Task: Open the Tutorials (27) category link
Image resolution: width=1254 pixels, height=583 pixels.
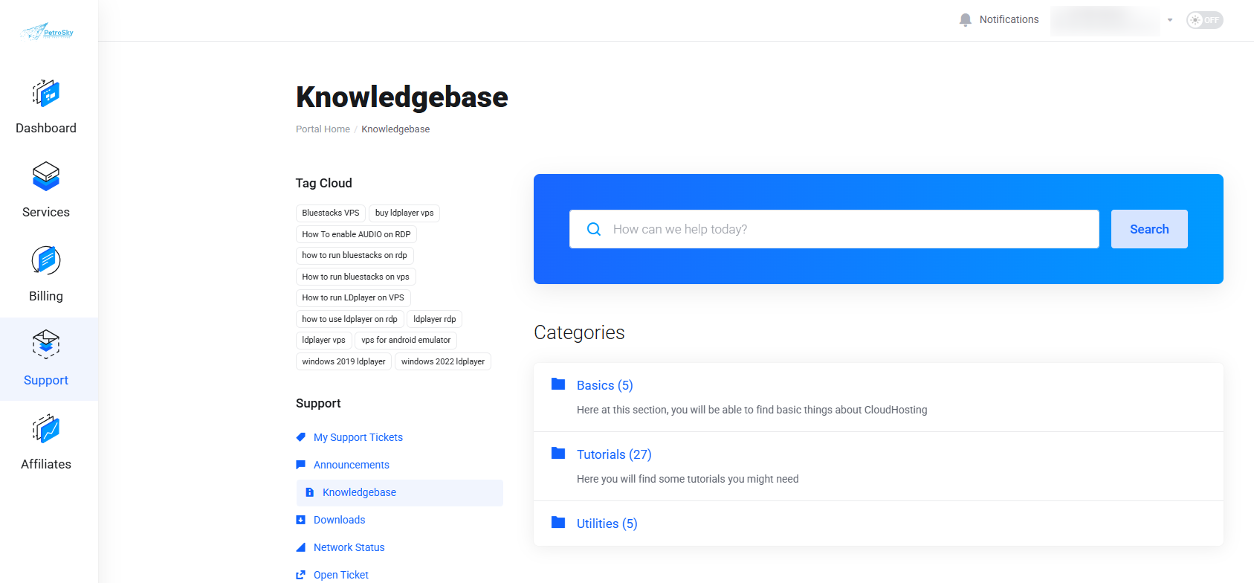Action: coord(614,454)
